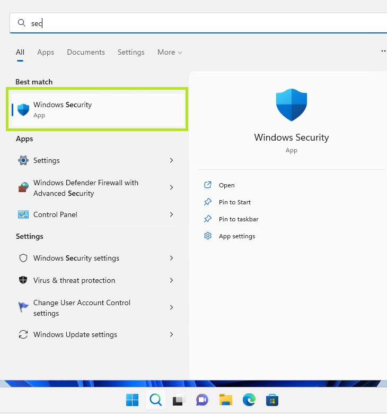Open Windows Update settings result

click(96, 334)
